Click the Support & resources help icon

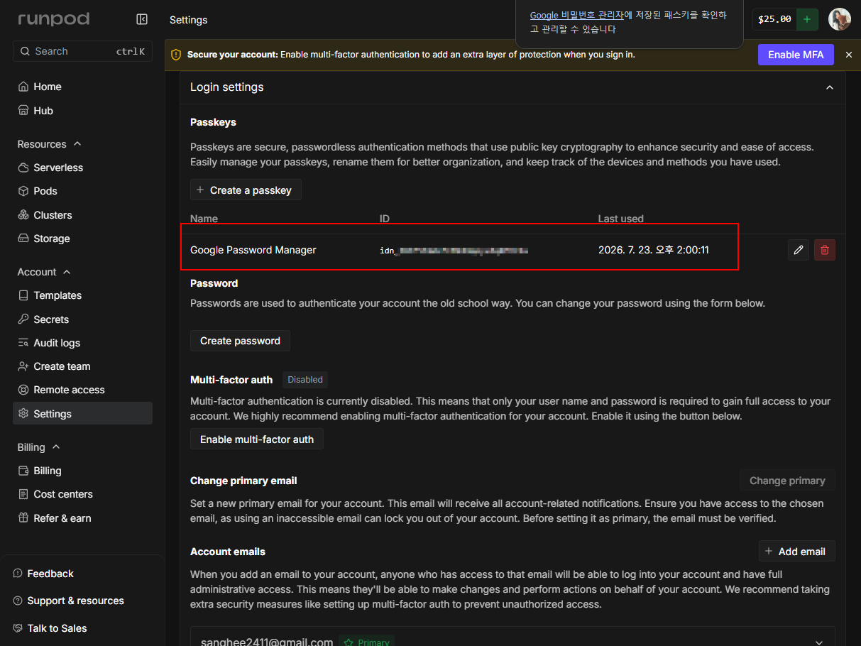coord(18,601)
